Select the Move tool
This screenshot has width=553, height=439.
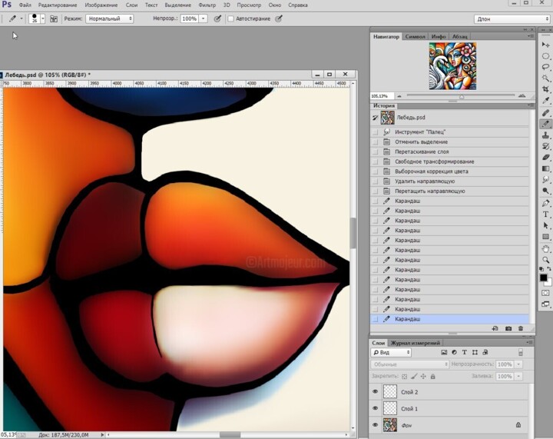[x=545, y=45]
